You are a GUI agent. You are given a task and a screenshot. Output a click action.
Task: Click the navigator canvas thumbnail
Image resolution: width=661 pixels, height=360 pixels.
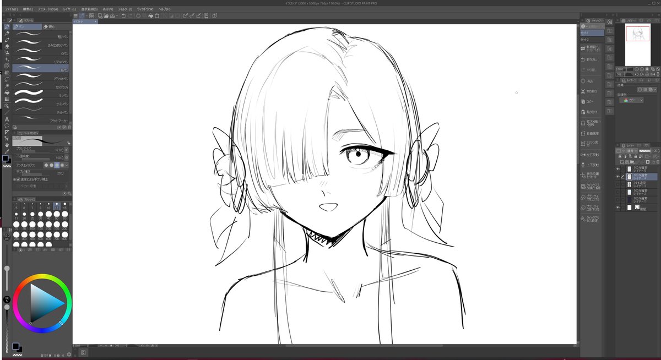[x=637, y=45]
